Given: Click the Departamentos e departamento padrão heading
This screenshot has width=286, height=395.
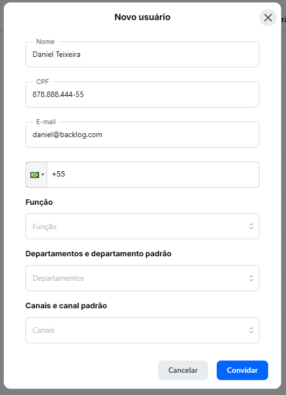Looking at the screenshot, I should [99, 254].
